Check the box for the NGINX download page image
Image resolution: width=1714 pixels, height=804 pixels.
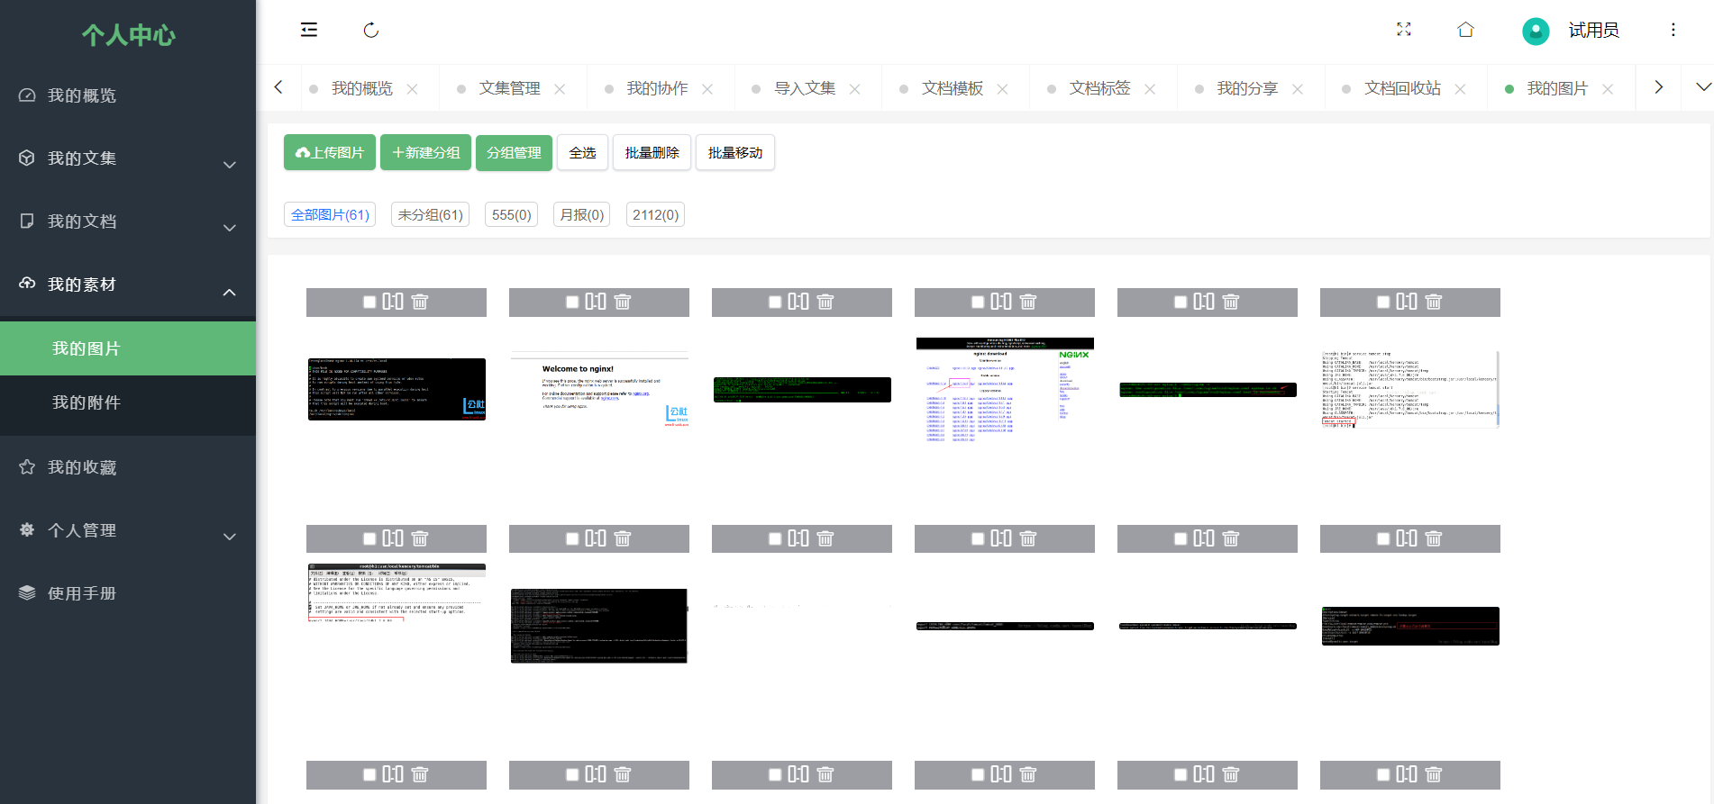click(x=978, y=303)
